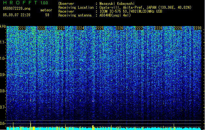Click the kHz axis unit label

pyautogui.click(x=3, y=26)
